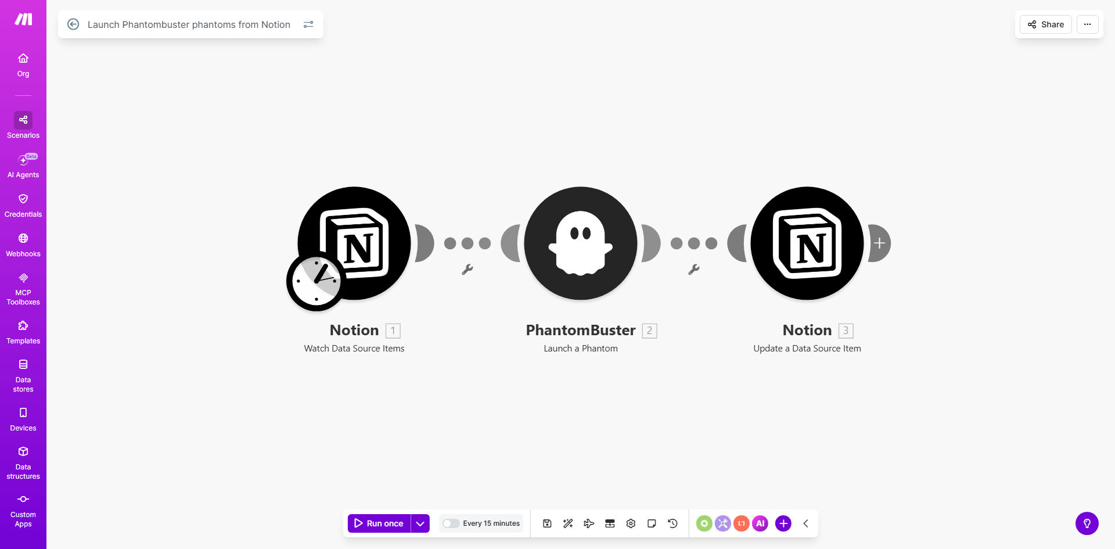Viewport: 1115px width, 549px height.
Task: Collapse the favorites toolbar chevron
Action: (806, 523)
